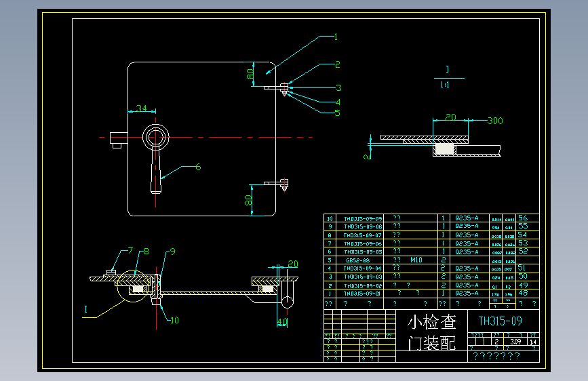Click balloon number 9 in section view
This screenshot has width=588, height=381.
click(172, 252)
